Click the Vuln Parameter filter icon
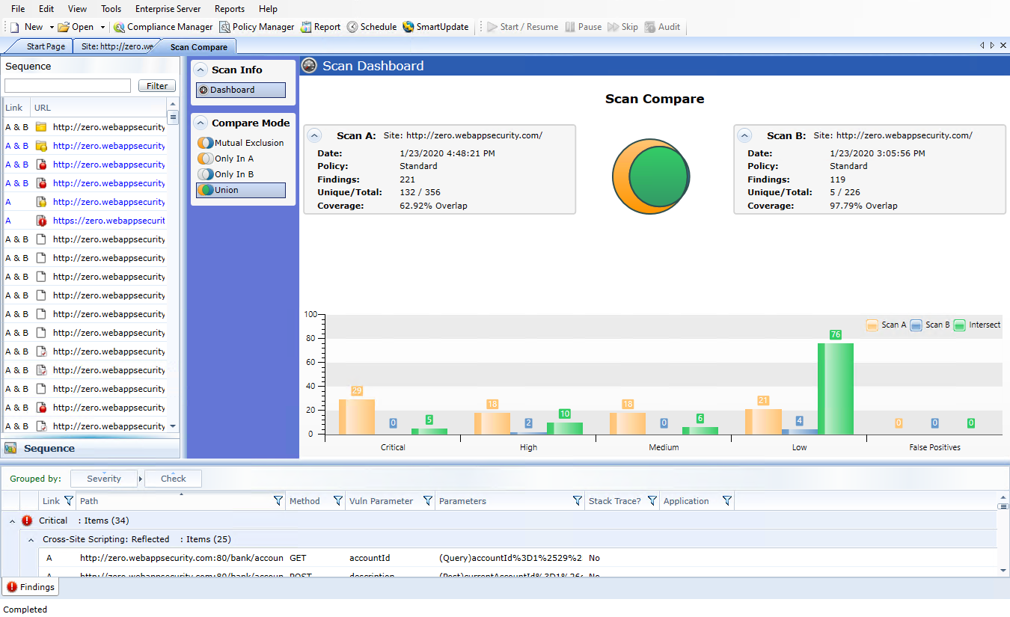Screen dimensions: 1010x617 427,501
